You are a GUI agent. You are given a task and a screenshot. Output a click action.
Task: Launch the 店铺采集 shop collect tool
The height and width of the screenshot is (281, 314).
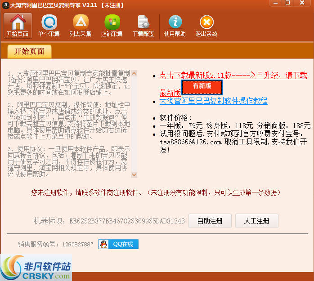pos(112,26)
